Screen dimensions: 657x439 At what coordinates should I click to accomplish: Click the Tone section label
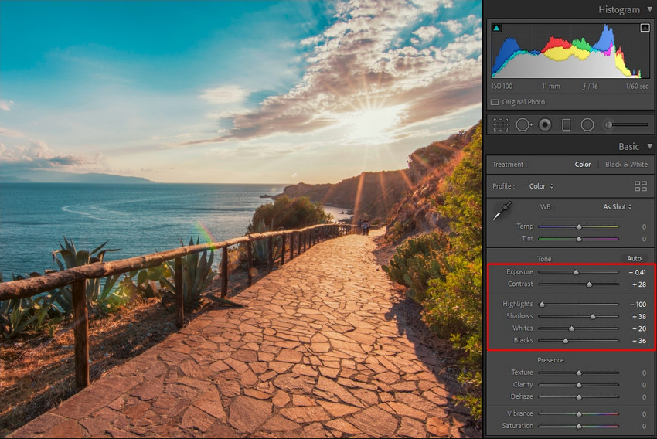[x=544, y=259]
